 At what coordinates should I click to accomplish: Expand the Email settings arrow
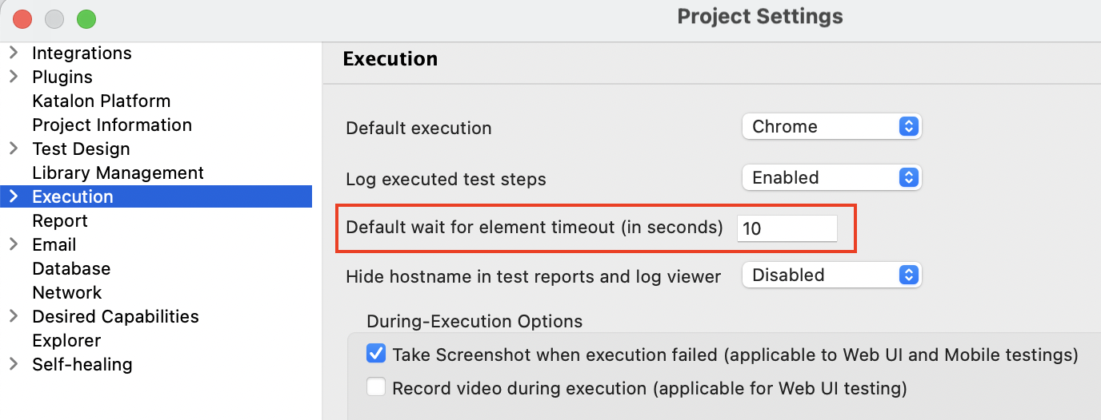point(14,244)
